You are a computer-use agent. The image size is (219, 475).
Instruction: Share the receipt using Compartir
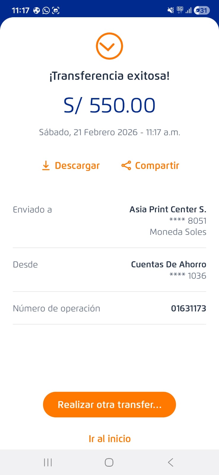point(157,165)
